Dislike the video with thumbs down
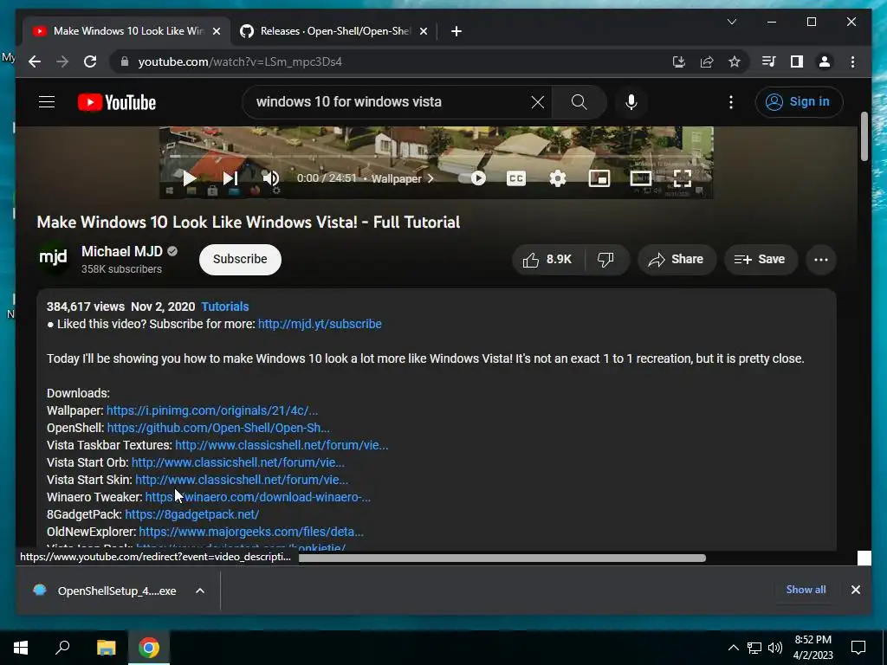Image resolution: width=887 pixels, height=665 pixels. coord(605,260)
